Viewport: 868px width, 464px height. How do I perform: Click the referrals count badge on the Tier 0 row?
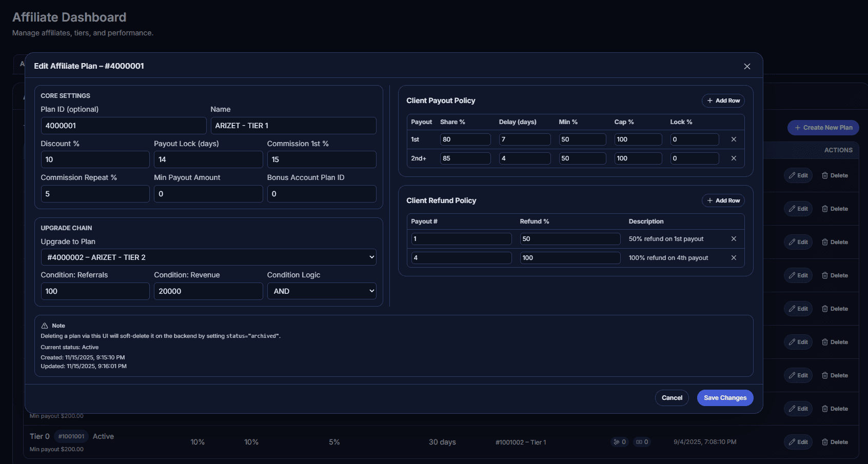point(620,441)
